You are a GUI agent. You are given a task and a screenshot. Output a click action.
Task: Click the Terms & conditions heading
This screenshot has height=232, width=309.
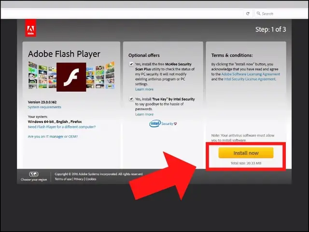tap(232, 56)
